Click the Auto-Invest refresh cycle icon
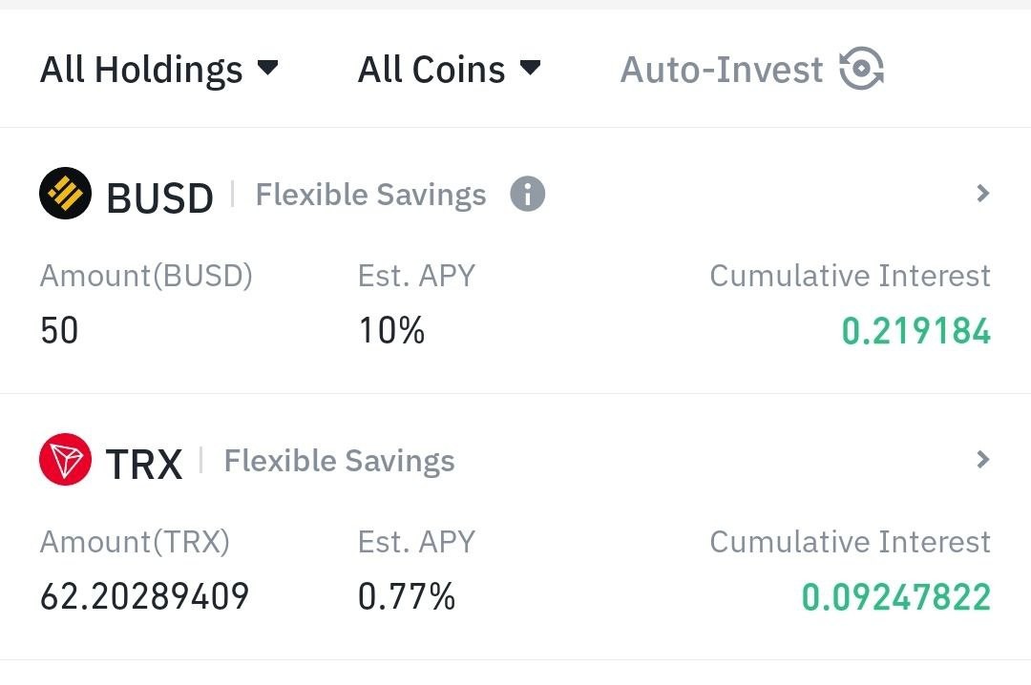The width and height of the screenshot is (1031, 685). (x=861, y=69)
